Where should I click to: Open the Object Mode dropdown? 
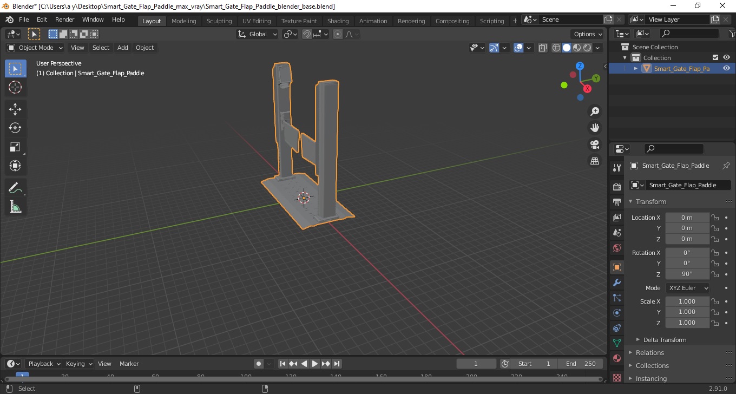36,48
